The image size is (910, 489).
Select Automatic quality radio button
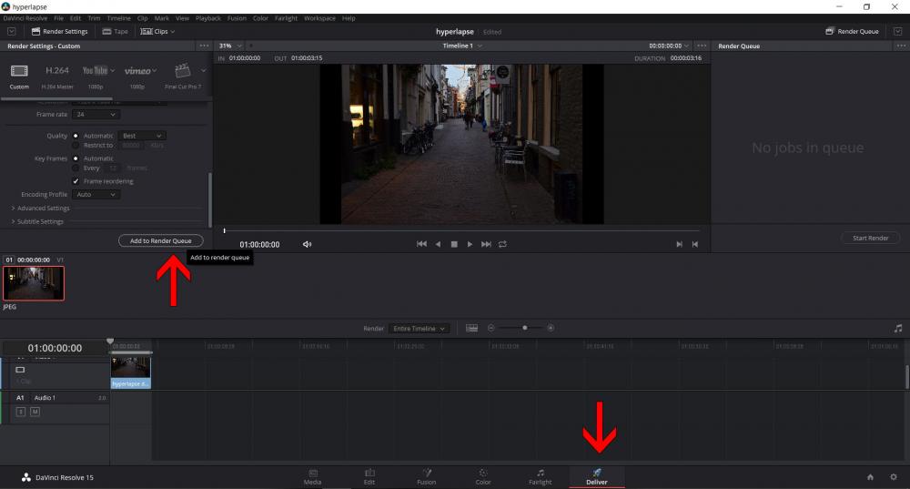click(x=76, y=136)
